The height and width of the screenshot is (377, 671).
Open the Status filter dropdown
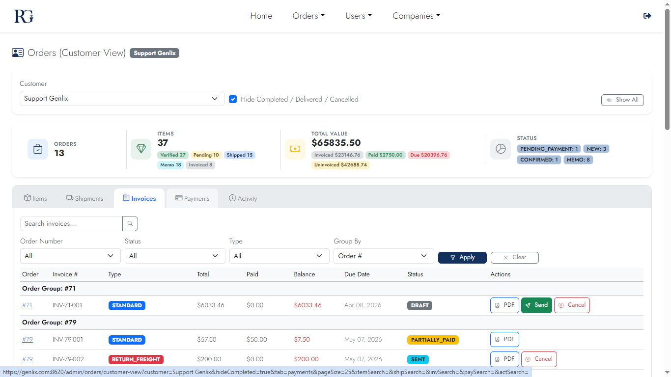[x=174, y=256]
